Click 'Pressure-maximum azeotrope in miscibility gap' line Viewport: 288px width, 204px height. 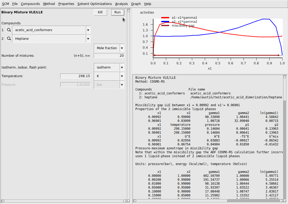click(x=176, y=148)
